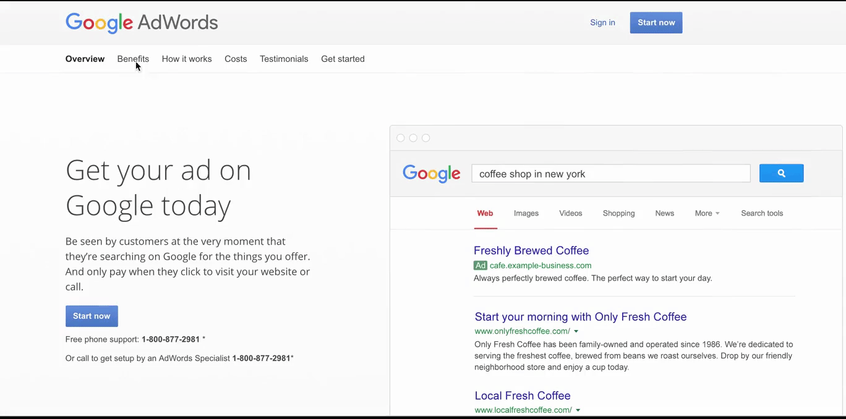The image size is (846, 419).
Task: Open Start your morning with Only Fresh Coffee
Action: click(x=581, y=317)
